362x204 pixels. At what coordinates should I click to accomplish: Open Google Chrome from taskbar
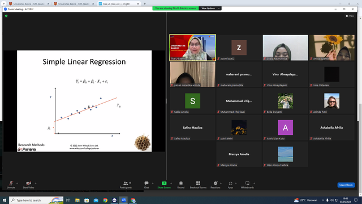(x=105, y=200)
